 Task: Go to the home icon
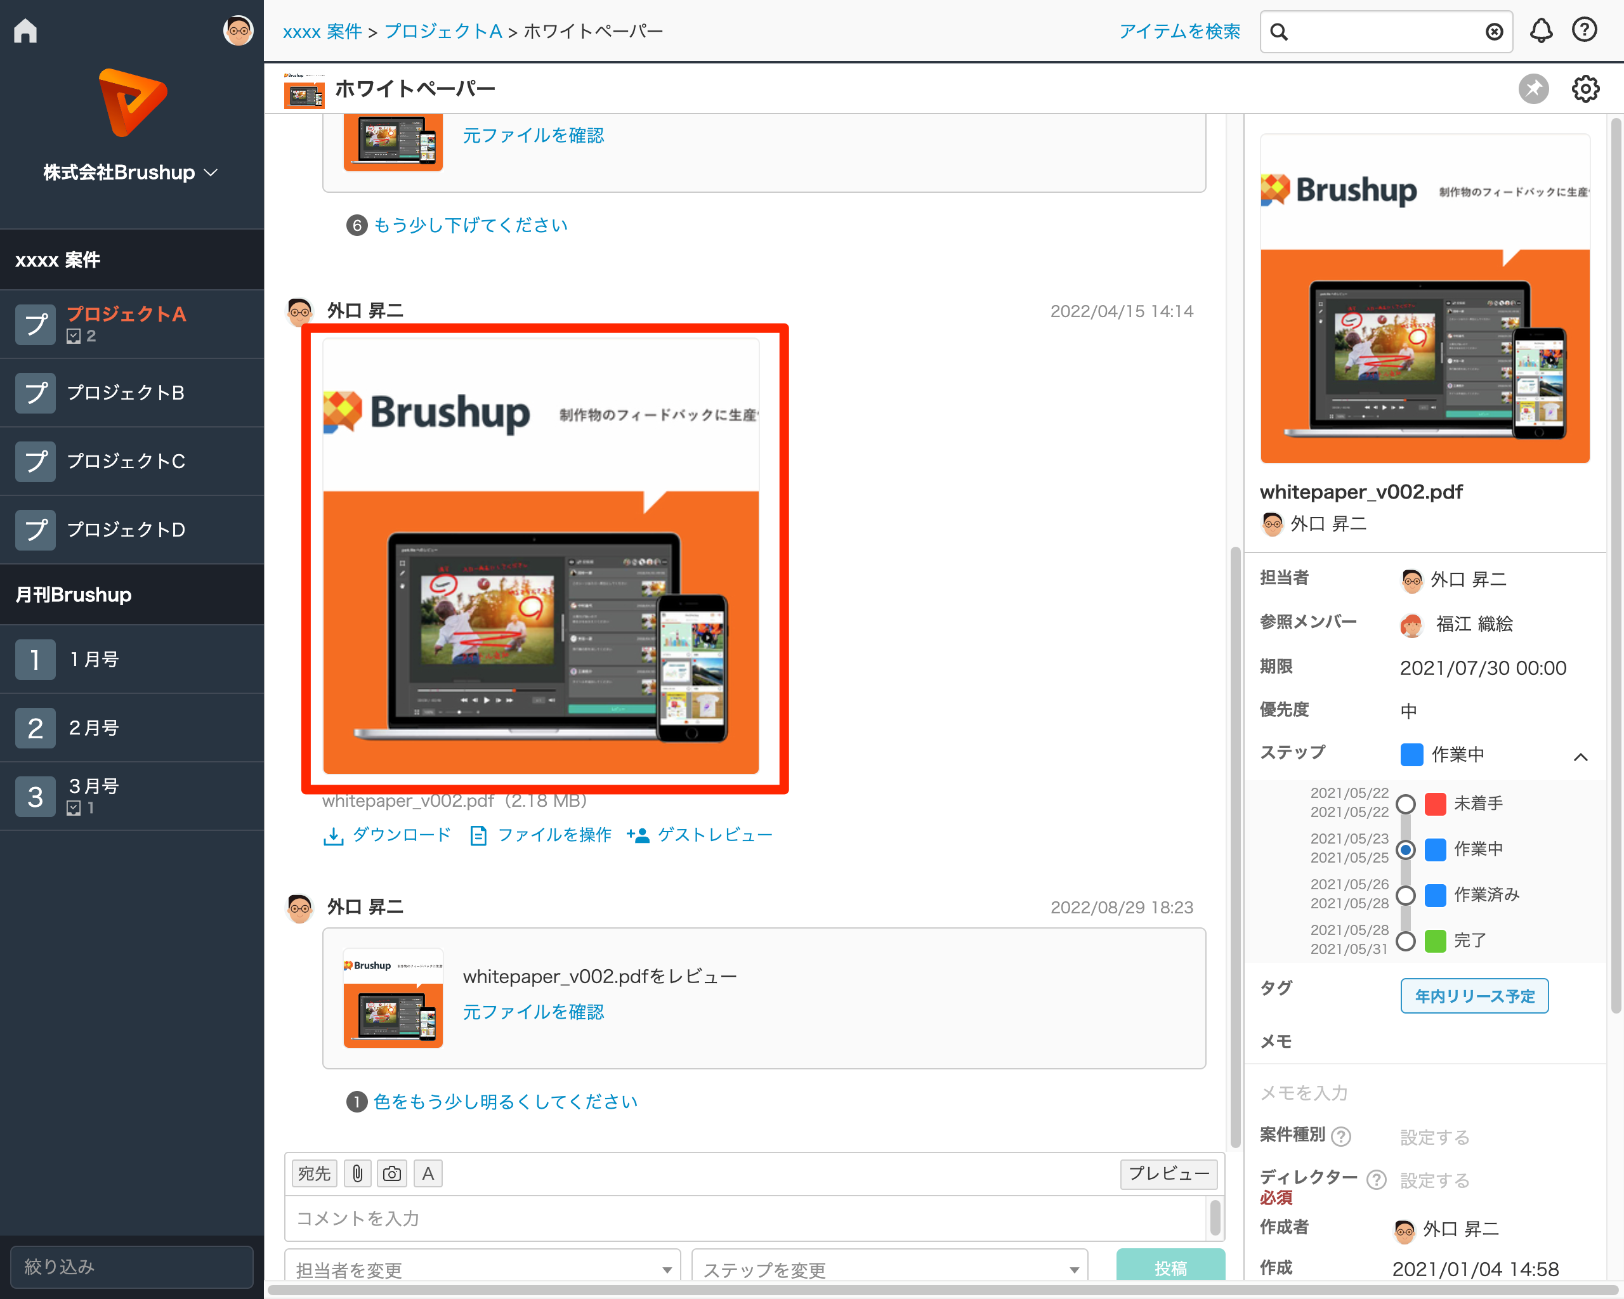pyautogui.click(x=25, y=31)
